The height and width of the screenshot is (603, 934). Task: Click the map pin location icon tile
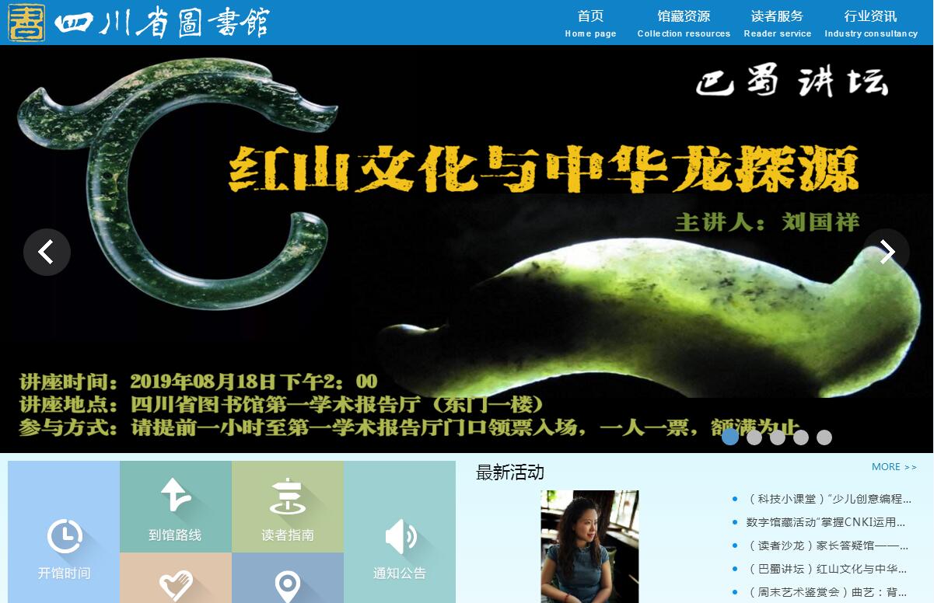[x=288, y=586]
